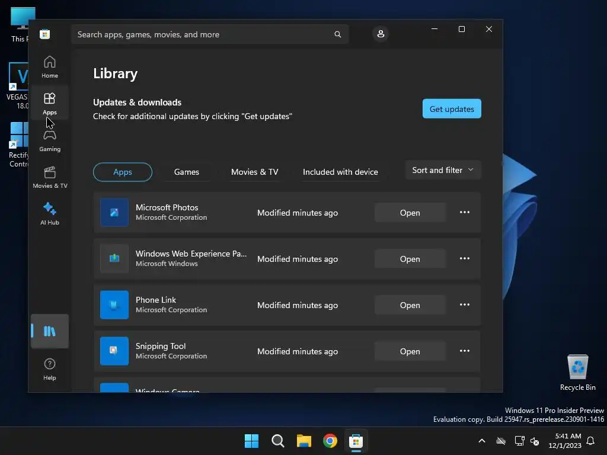Click the muted volume tray icon
The height and width of the screenshot is (455, 607).
[x=535, y=441]
